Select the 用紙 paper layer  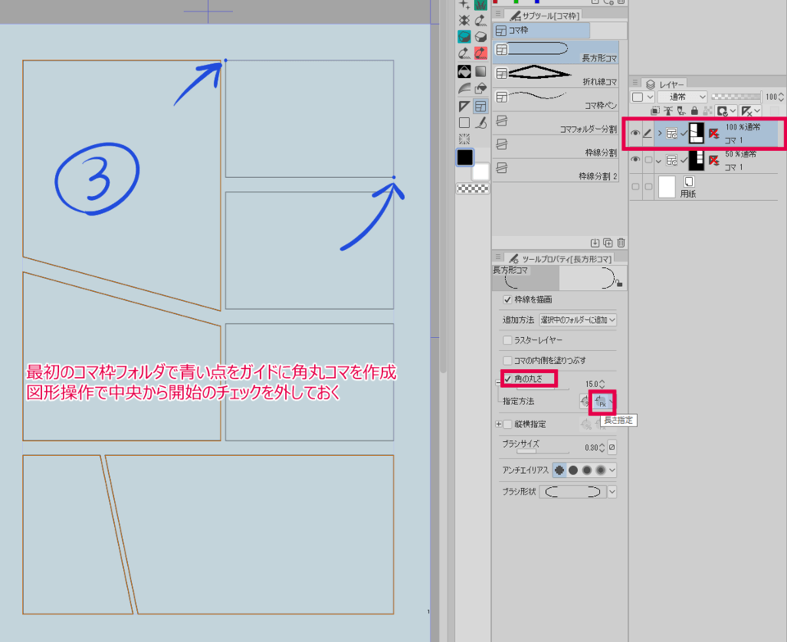pyautogui.click(x=705, y=188)
